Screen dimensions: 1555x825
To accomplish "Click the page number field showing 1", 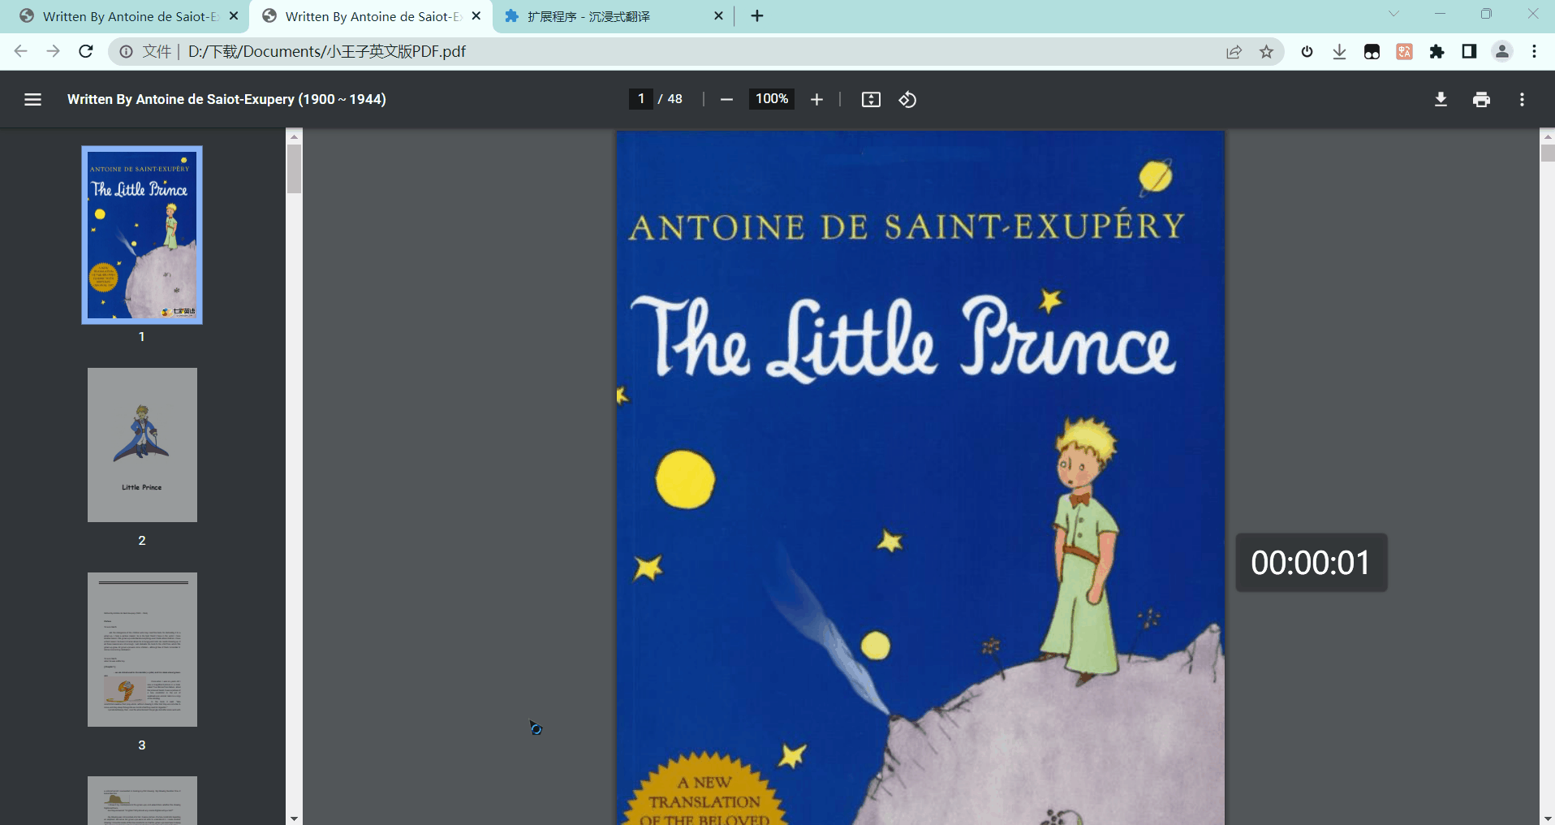I will click(x=641, y=99).
